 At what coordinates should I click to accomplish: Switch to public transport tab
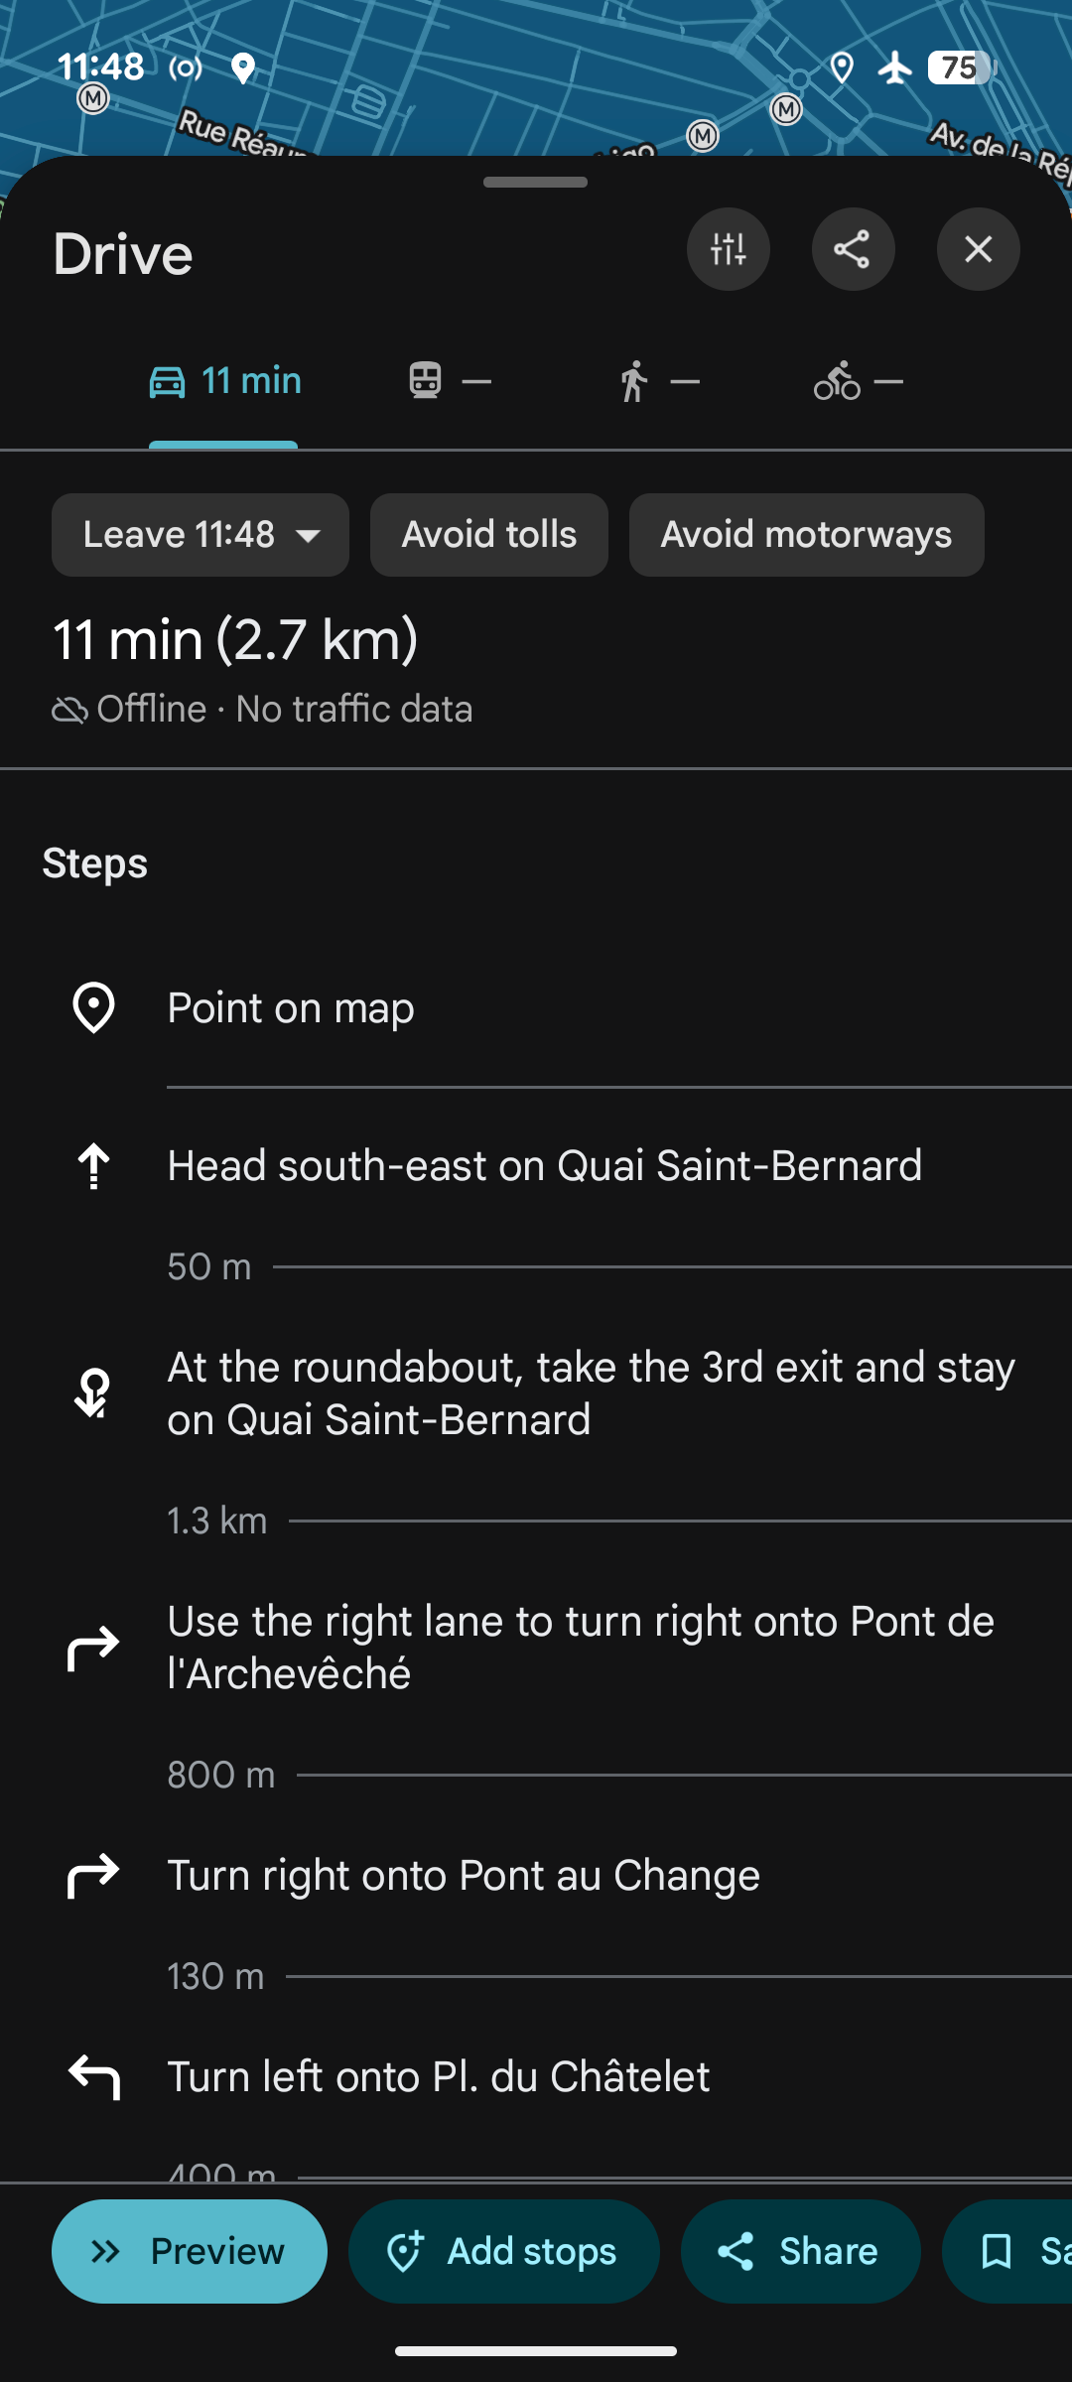pyautogui.click(x=450, y=381)
